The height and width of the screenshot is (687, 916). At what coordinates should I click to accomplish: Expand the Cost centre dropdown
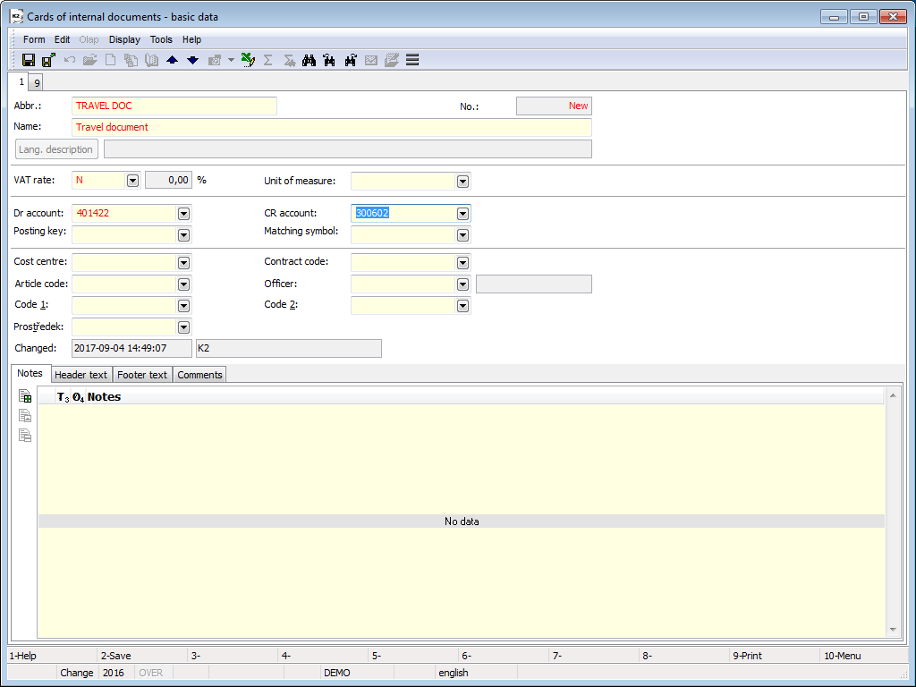coord(183,263)
